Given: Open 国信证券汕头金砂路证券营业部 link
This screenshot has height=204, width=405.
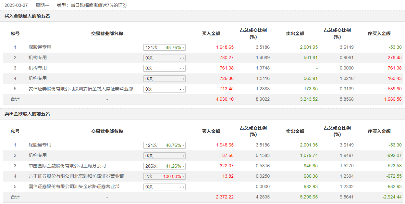Looking at the screenshot, I should pyautogui.click(x=74, y=186).
